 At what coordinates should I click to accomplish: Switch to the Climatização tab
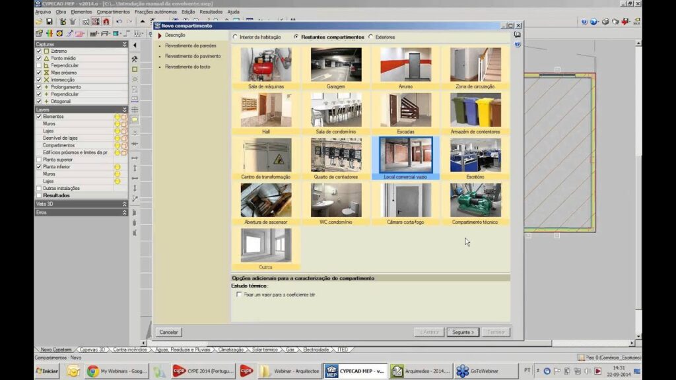point(230,350)
